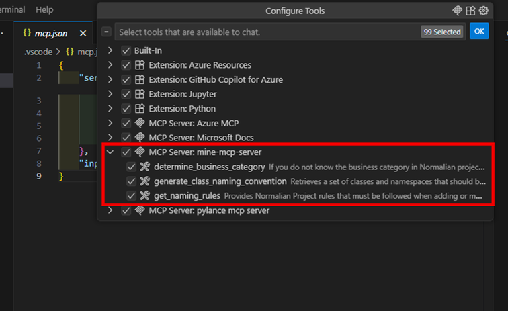Viewport: 508px width, 311px height.
Task: Expand Extension: Azure Resources group
Action: pos(110,65)
